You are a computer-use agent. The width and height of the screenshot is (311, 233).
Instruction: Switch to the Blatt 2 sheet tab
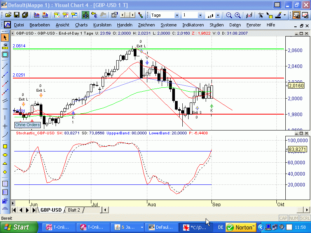74,210
